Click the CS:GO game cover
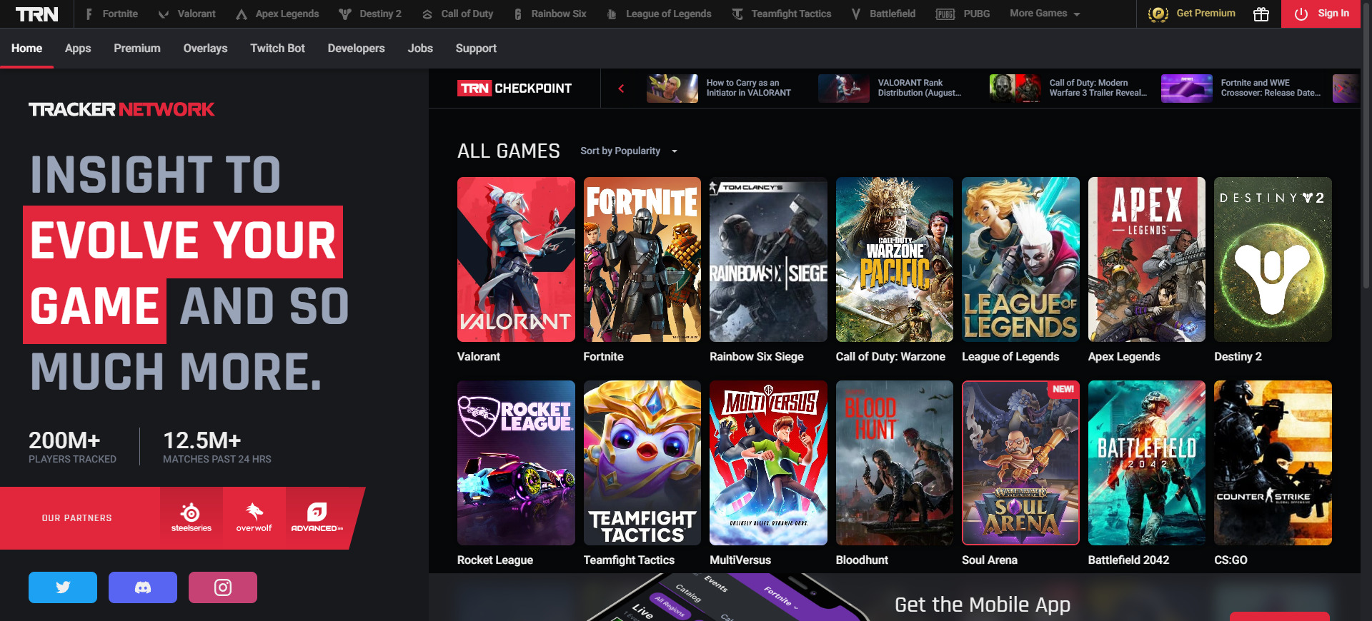 (1273, 463)
